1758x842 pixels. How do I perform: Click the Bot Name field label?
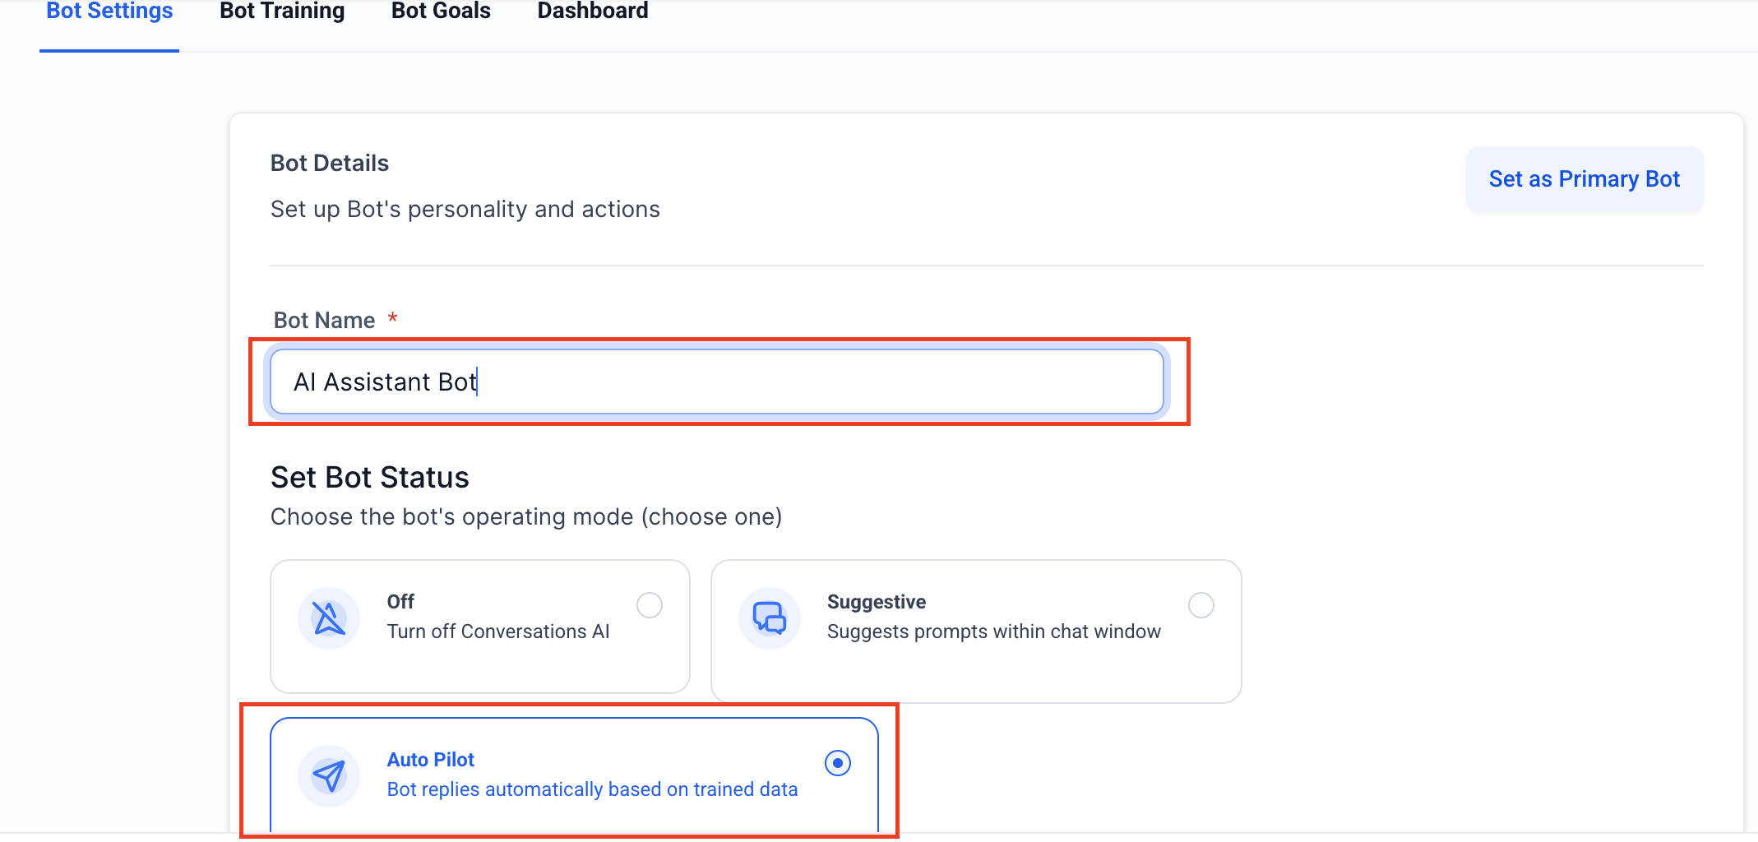(x=324, y=321)
